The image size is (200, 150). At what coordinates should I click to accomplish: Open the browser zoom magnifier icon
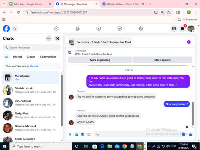coord(162,12)
